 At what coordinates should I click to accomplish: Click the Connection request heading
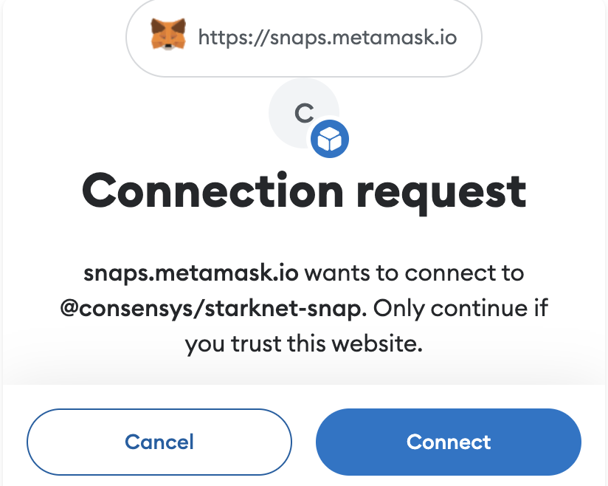point(304,191)
